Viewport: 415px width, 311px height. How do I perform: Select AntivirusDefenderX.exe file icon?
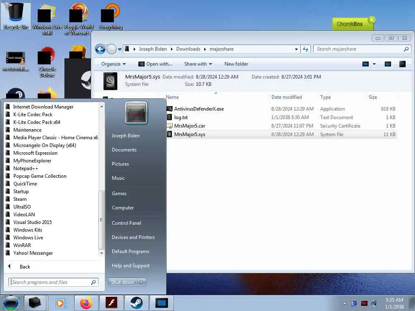click(x=169, y=109)
